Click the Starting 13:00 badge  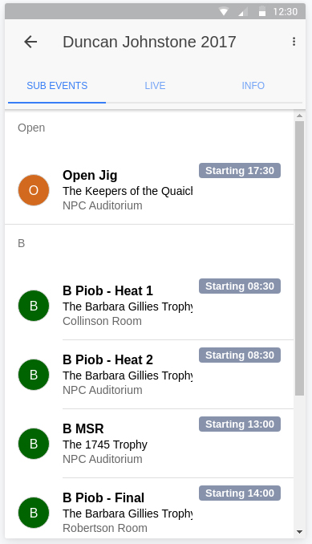(240, 424)
